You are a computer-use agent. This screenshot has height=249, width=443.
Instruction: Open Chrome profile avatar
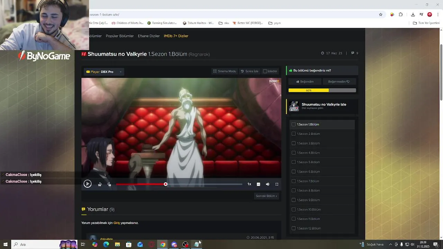(430, 15)
